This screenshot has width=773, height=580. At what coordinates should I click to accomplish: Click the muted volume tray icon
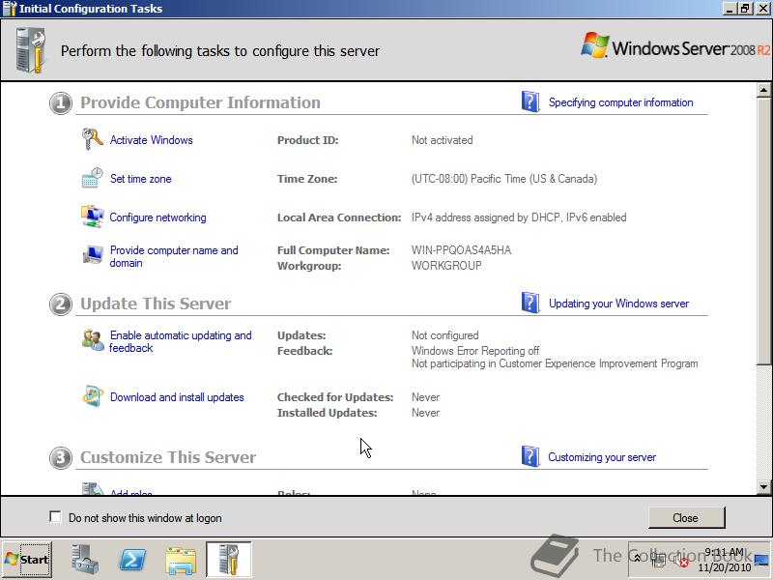(680, 561)
